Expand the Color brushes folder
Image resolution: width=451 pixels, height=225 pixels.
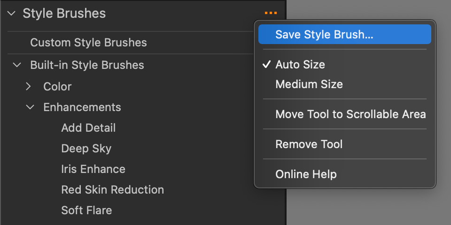pyautogui.click(x=28, y=86)
